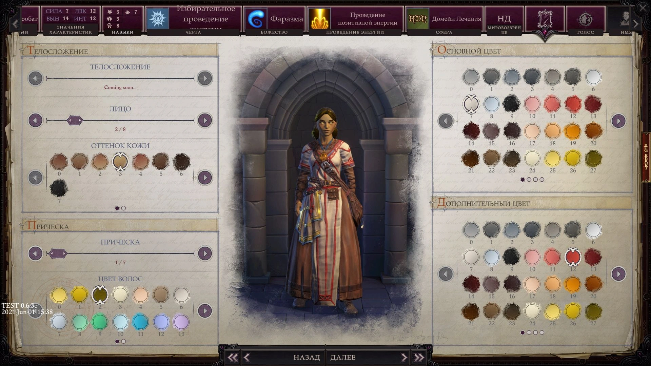Viewport: 651px width, 366px height.
Task: Show previous primary color page arrow
Action: (446, 121)
